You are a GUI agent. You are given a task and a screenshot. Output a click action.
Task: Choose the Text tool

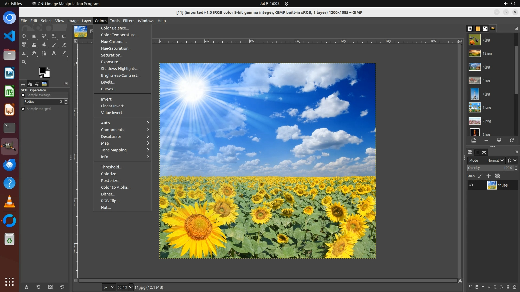click(54, 54)
